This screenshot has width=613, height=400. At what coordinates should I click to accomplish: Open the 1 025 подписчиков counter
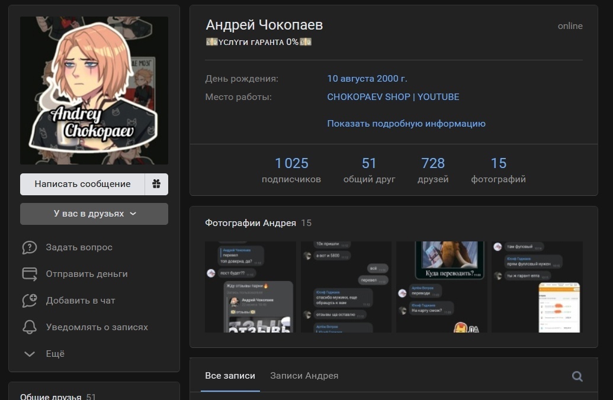291,170
